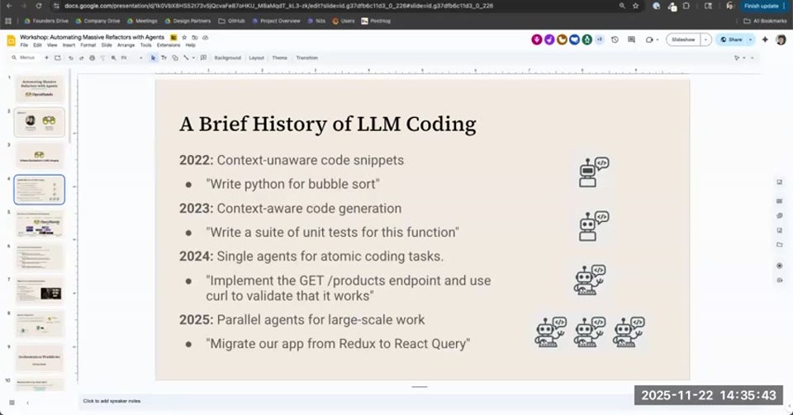Click the slide title A Brief History of LLM Coding
The height and width of the screenshot is (415, 793).
coord(328,124)
